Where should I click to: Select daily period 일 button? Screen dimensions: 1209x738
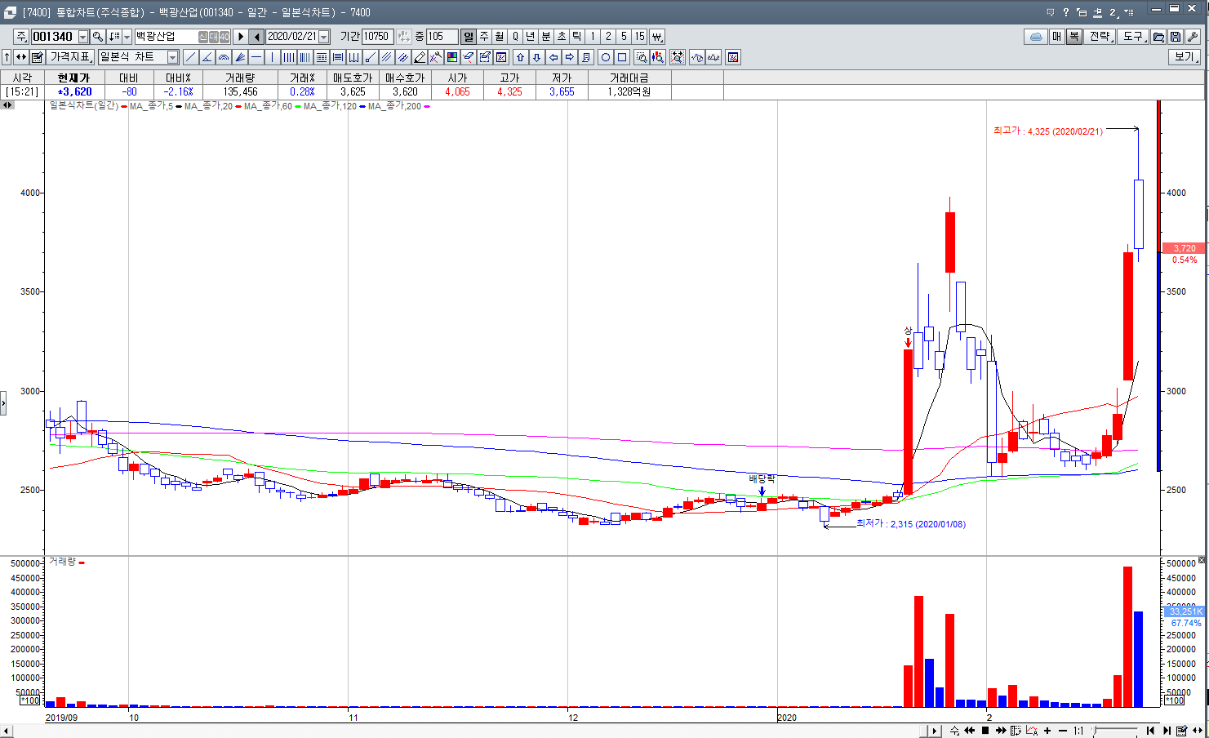point(469,37)
